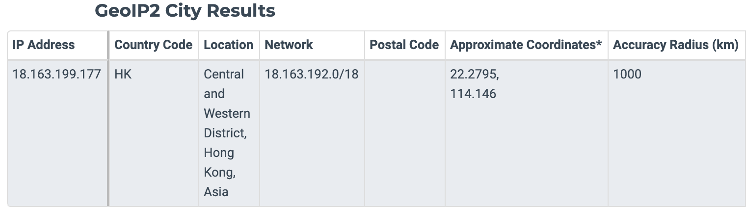Click the Country Code column header
This screenshot has height=208, width=746.
tap(154, 45)
